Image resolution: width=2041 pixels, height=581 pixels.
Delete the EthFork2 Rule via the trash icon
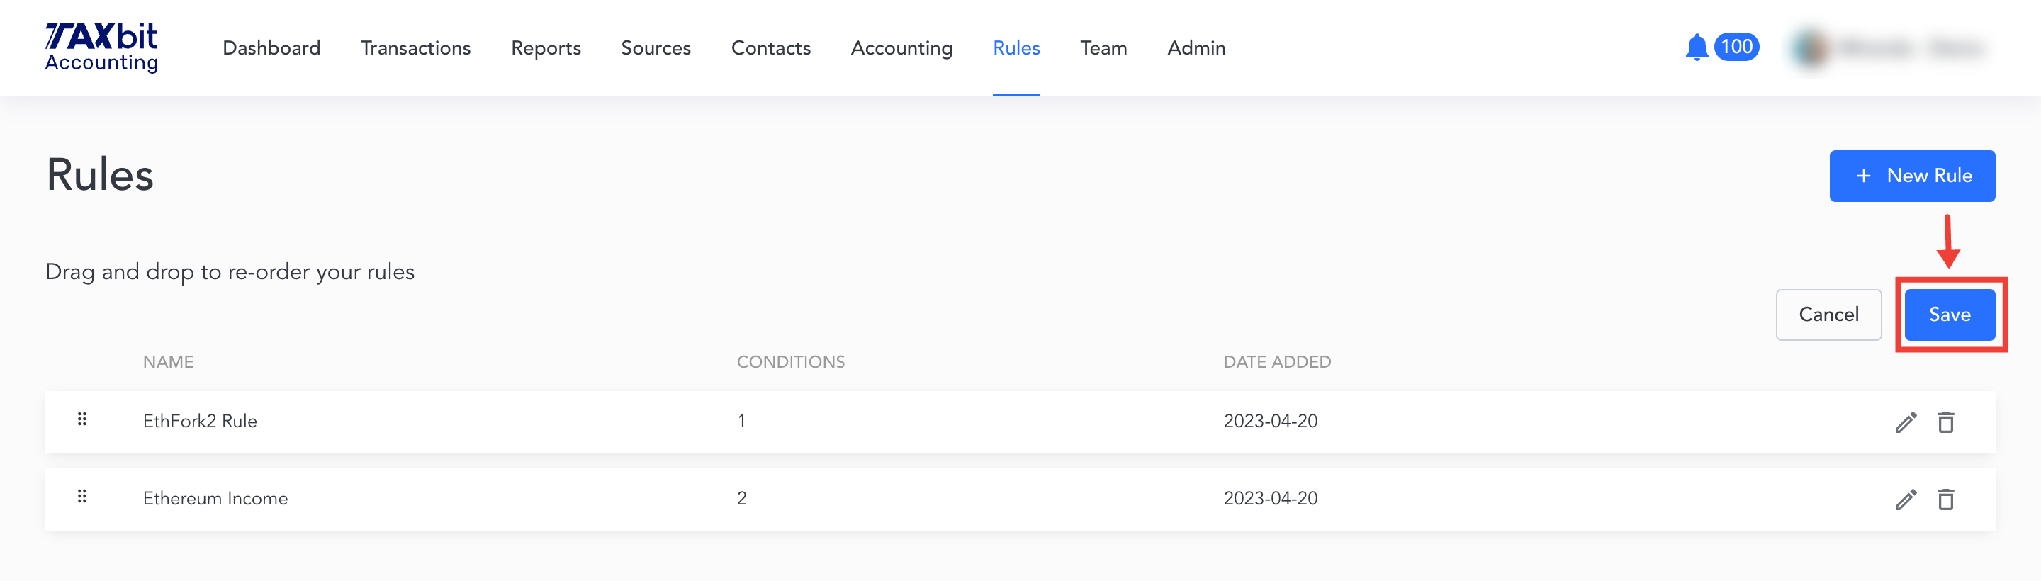tap(1947, 421)
